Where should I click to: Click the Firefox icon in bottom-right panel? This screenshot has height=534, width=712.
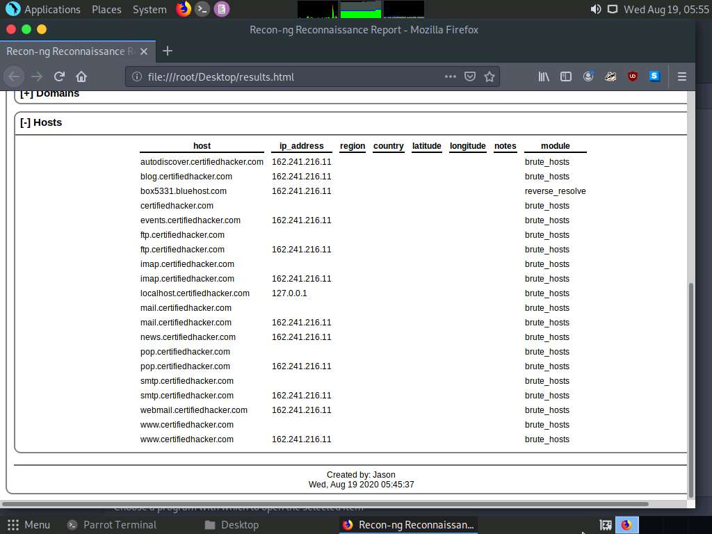coord(626,525)
